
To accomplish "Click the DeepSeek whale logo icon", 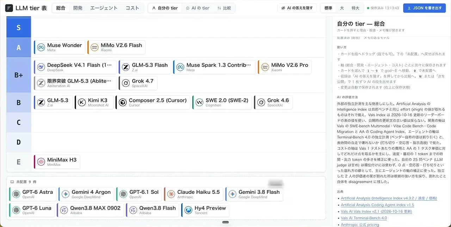I will [x=41, y=67].
